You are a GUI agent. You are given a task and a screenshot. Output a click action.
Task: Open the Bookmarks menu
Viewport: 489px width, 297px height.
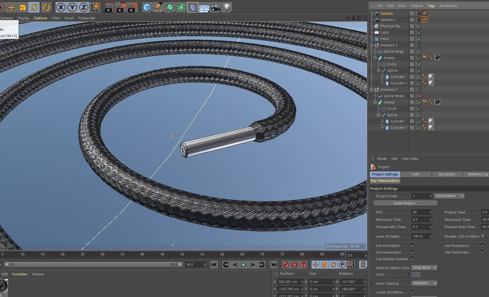pos(448,6)
